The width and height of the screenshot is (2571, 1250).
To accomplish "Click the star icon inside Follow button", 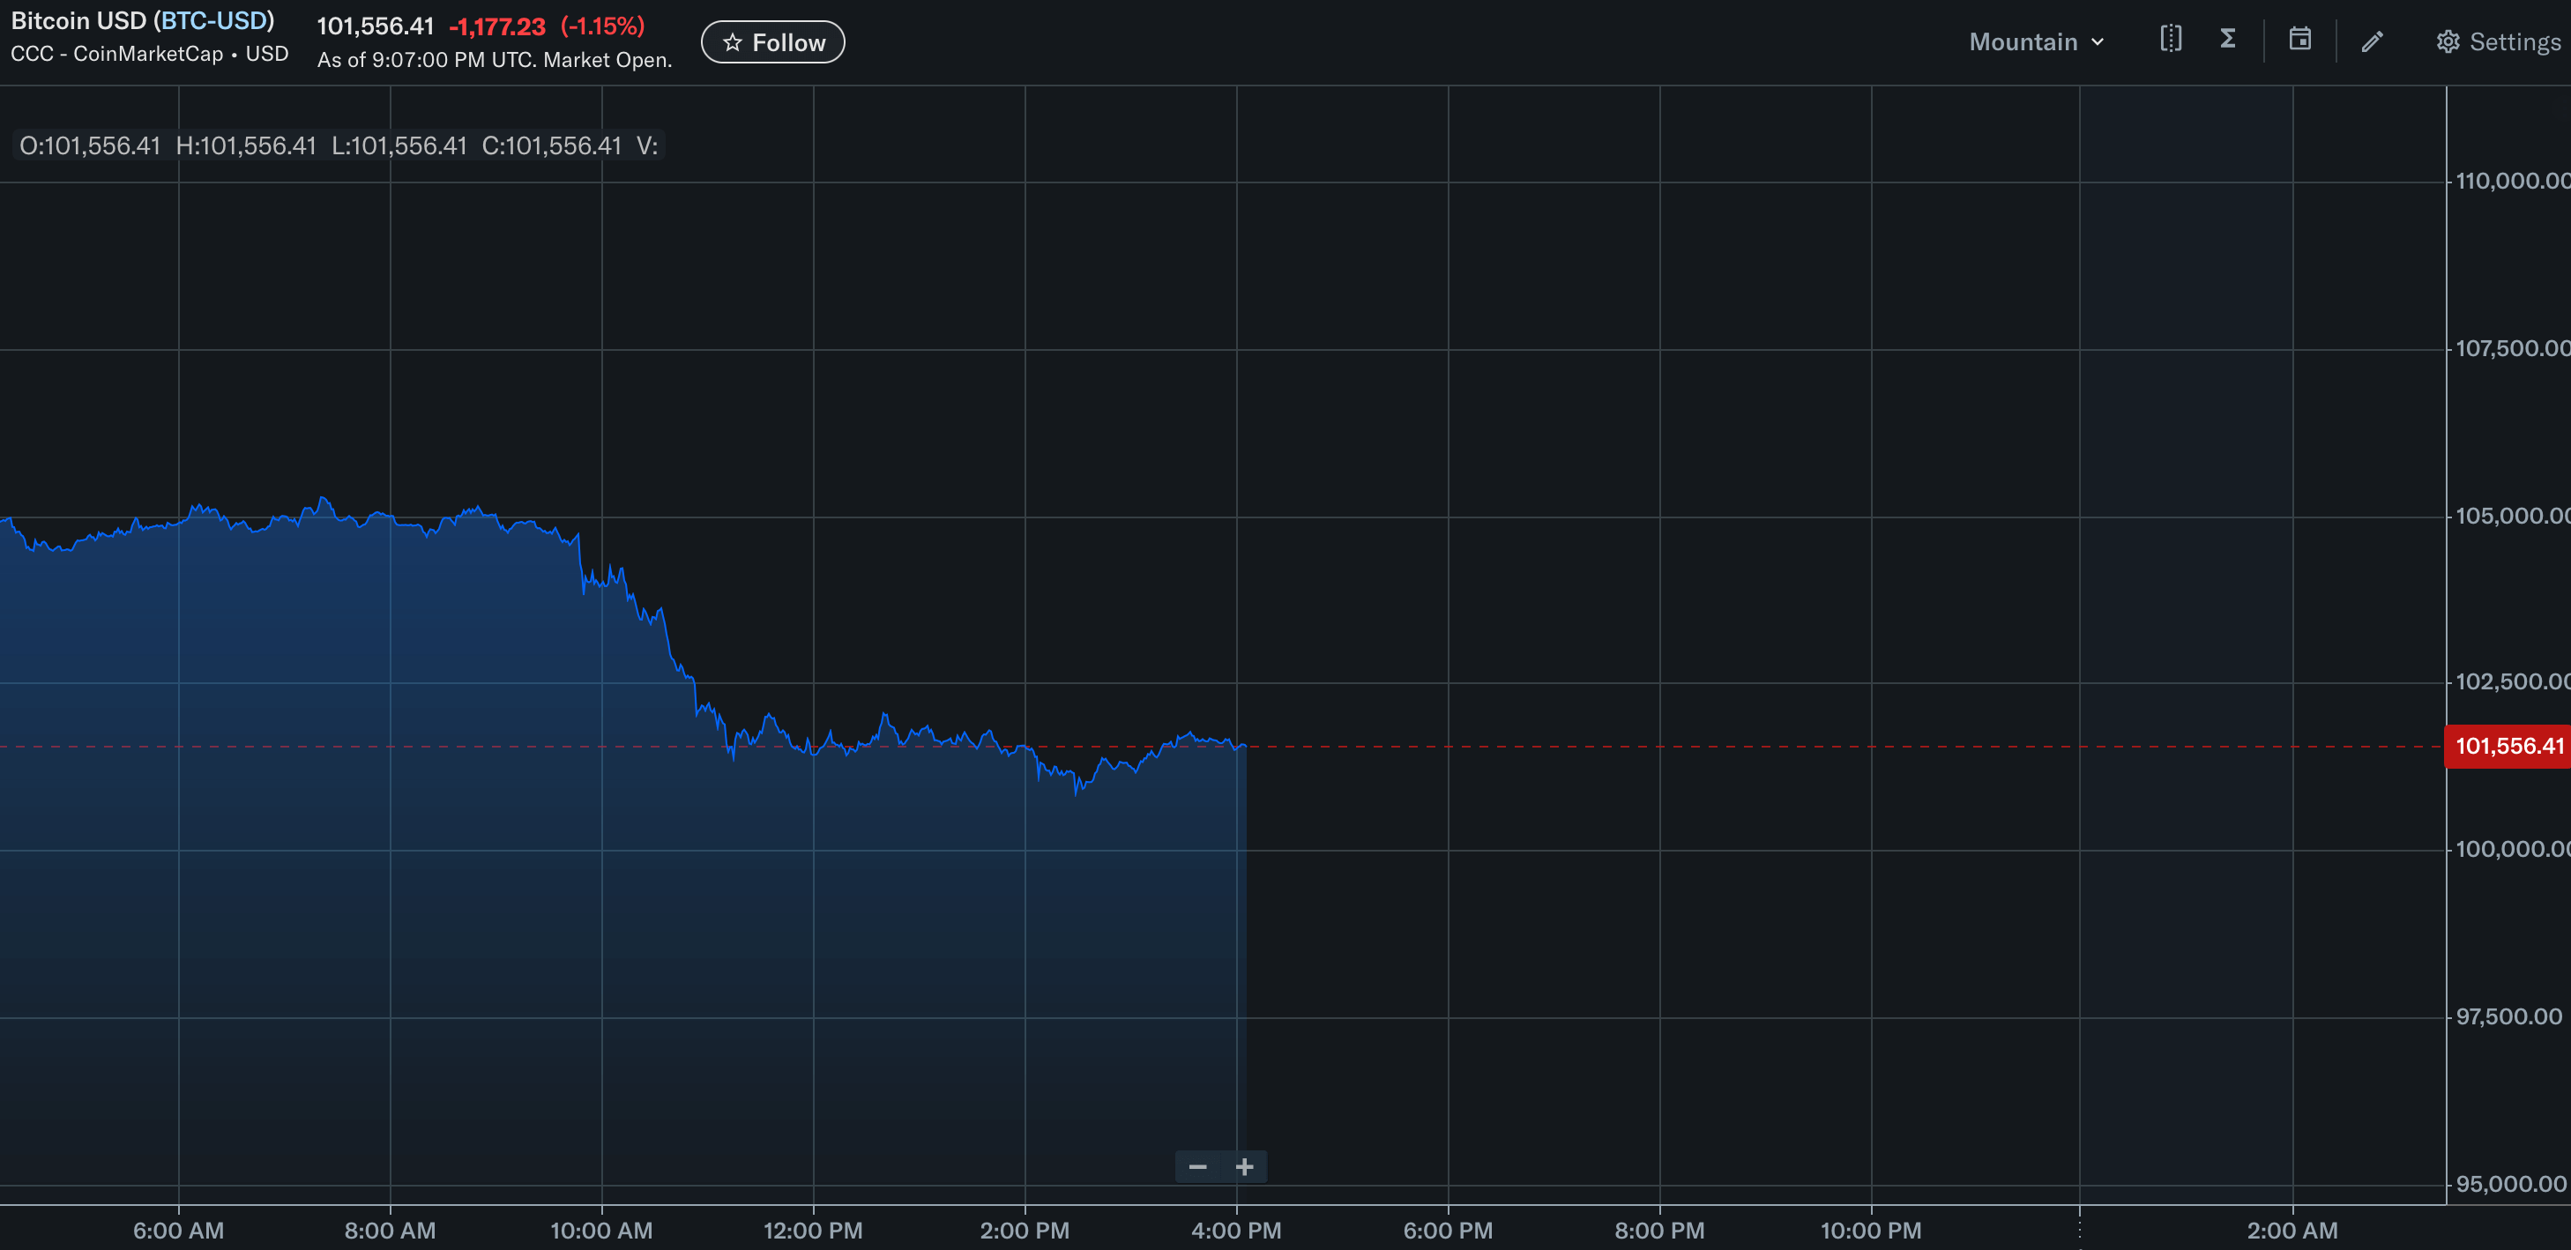I will [734, 42].
